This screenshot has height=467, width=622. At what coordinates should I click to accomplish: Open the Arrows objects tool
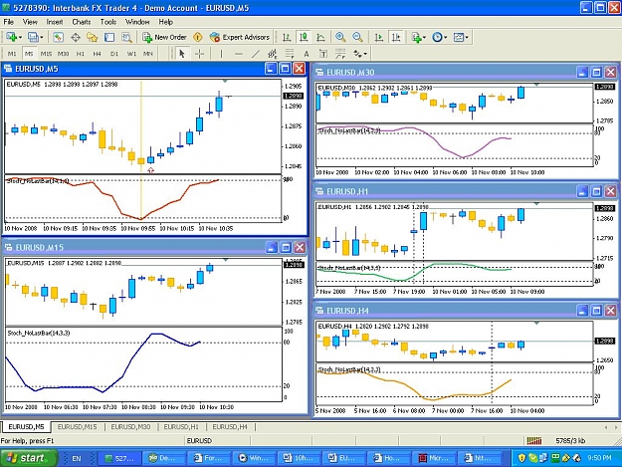click(x=357, y=54)
